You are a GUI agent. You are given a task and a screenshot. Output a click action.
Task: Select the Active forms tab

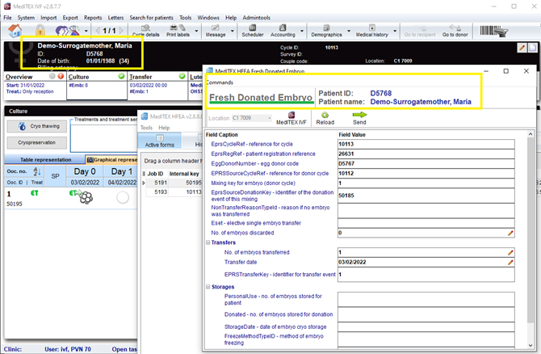click(x=159, y=141)
